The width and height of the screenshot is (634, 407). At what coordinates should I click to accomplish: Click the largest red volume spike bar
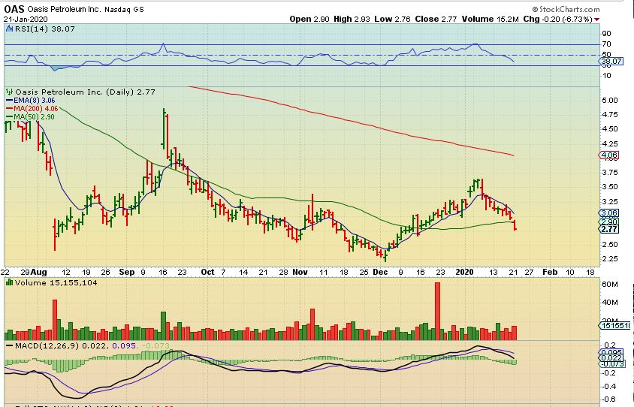click(x=437, y=311)
